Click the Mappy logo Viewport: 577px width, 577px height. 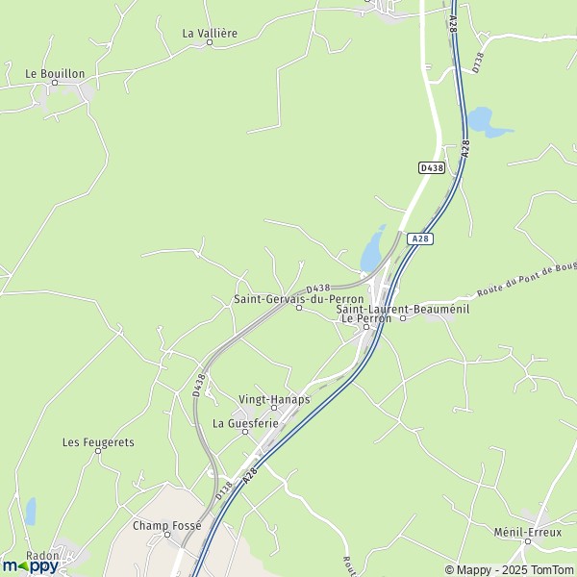pyautogui.click(x=30, y=566)
